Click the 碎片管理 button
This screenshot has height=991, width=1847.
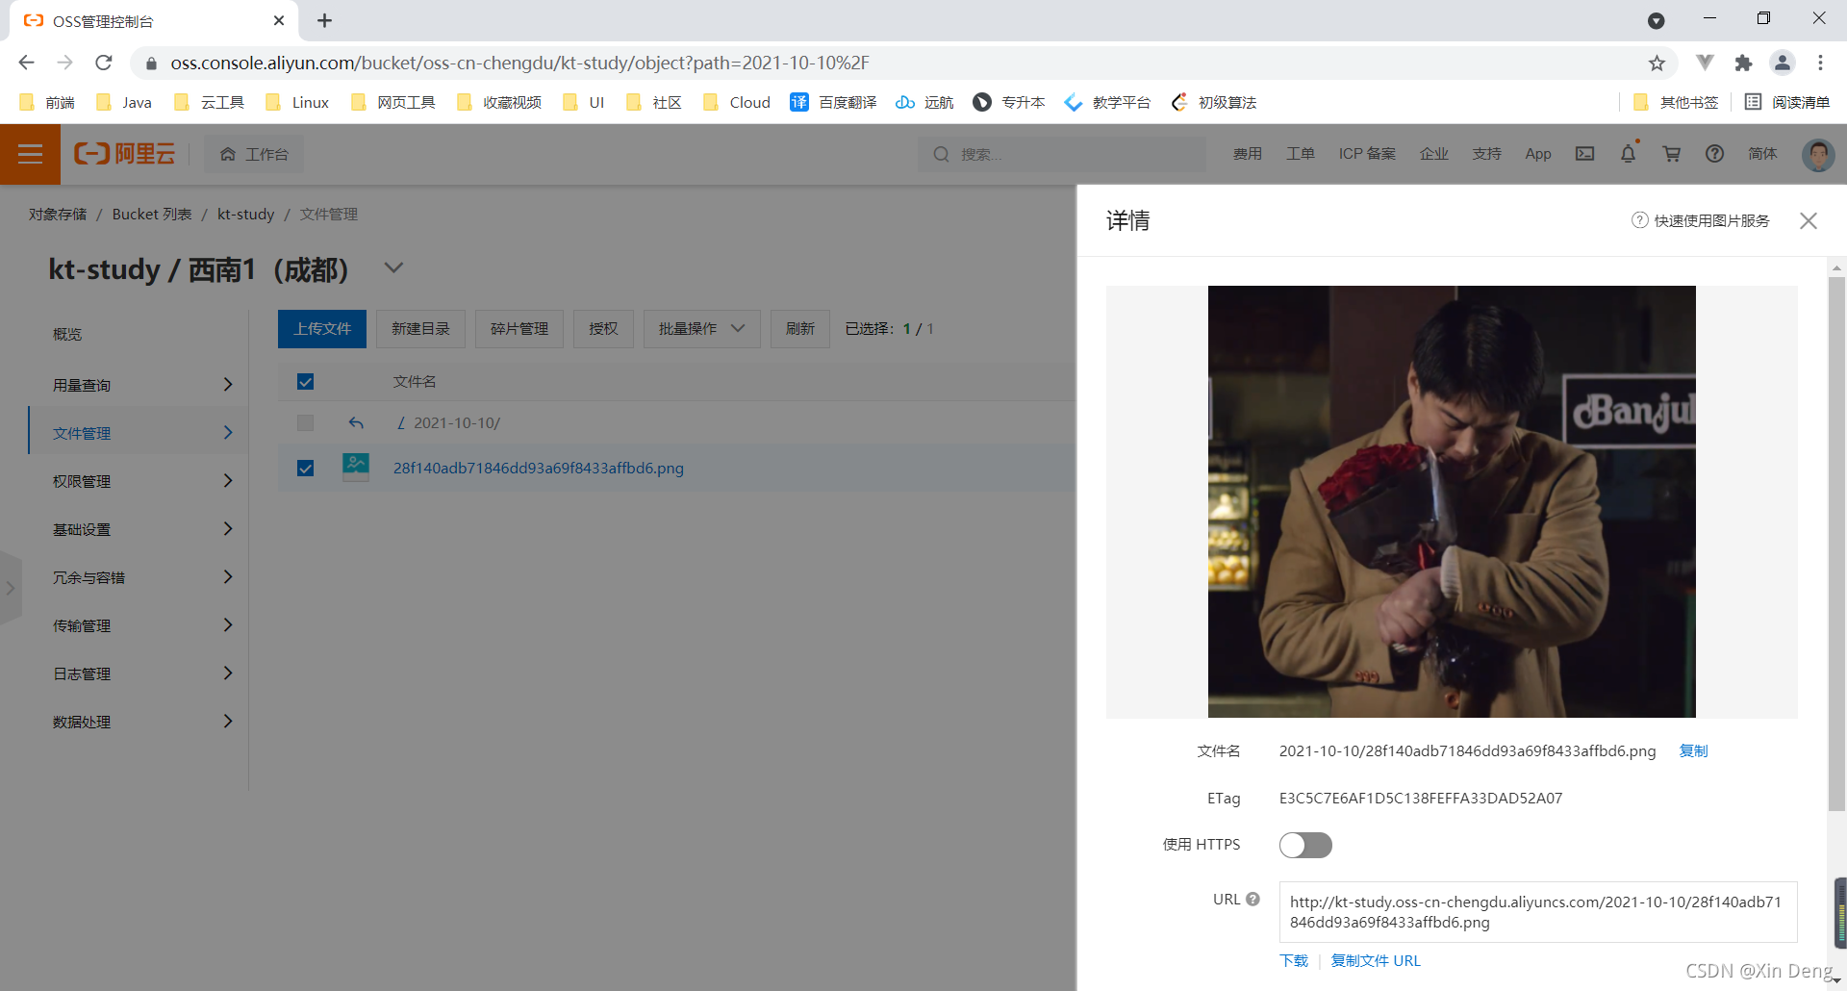519,329
